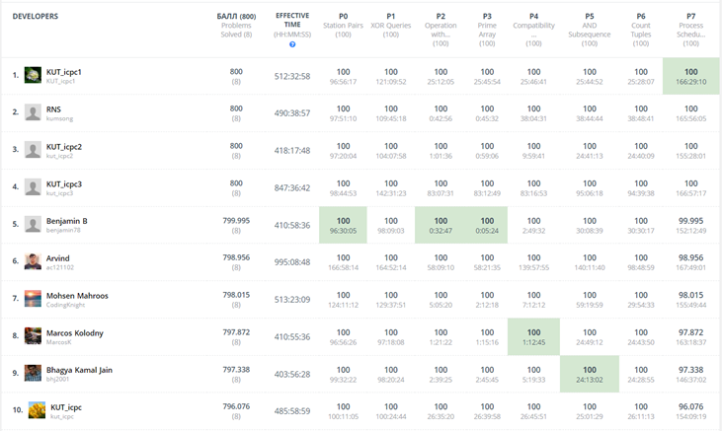
Task: Open KUT_icpc1's green avatar thumbnail
Action: 33,75
